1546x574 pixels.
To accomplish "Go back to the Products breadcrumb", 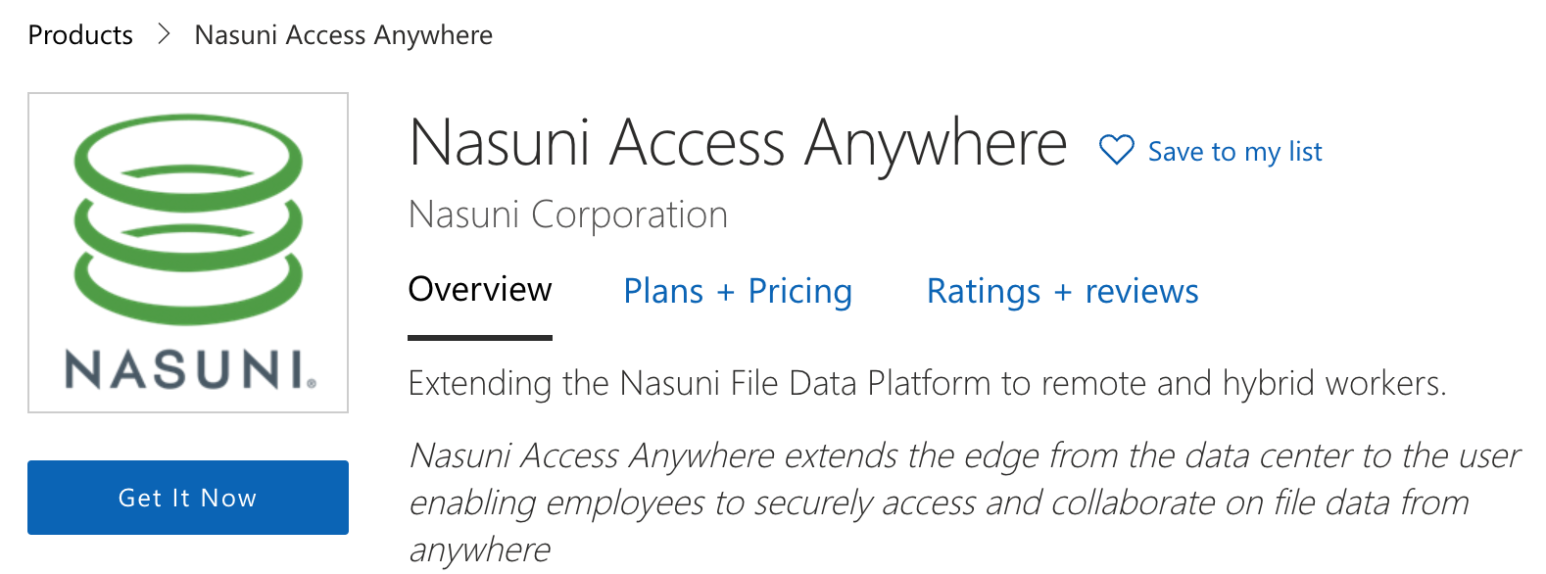I will click(80, 35).
